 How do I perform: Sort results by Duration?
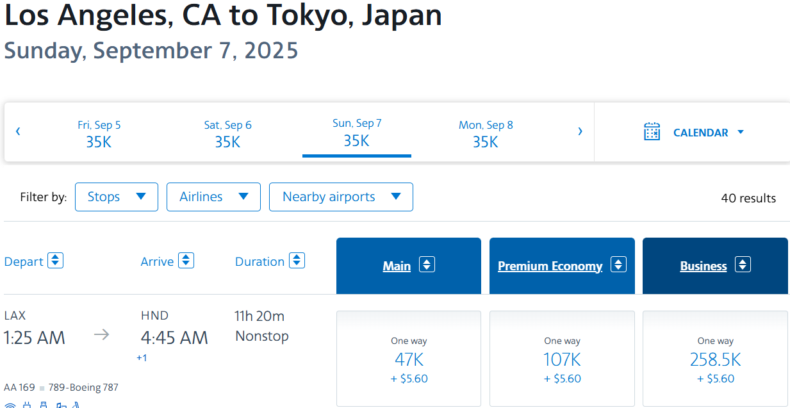coord(297,261)
